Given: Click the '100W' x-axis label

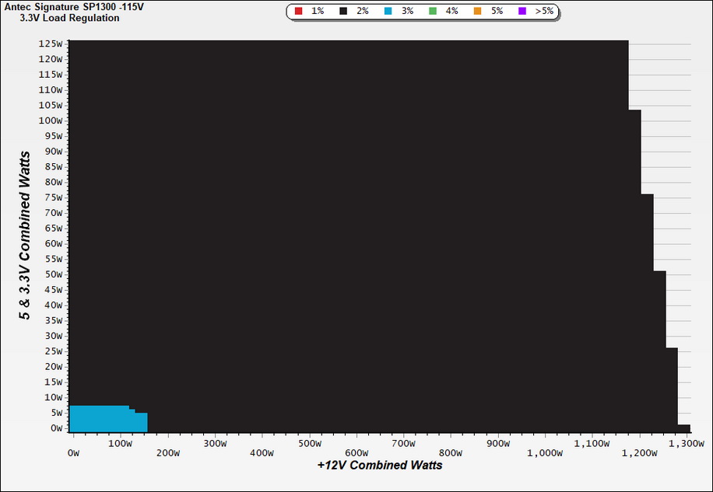Looking at the screenshot, I should pos(121,444).
